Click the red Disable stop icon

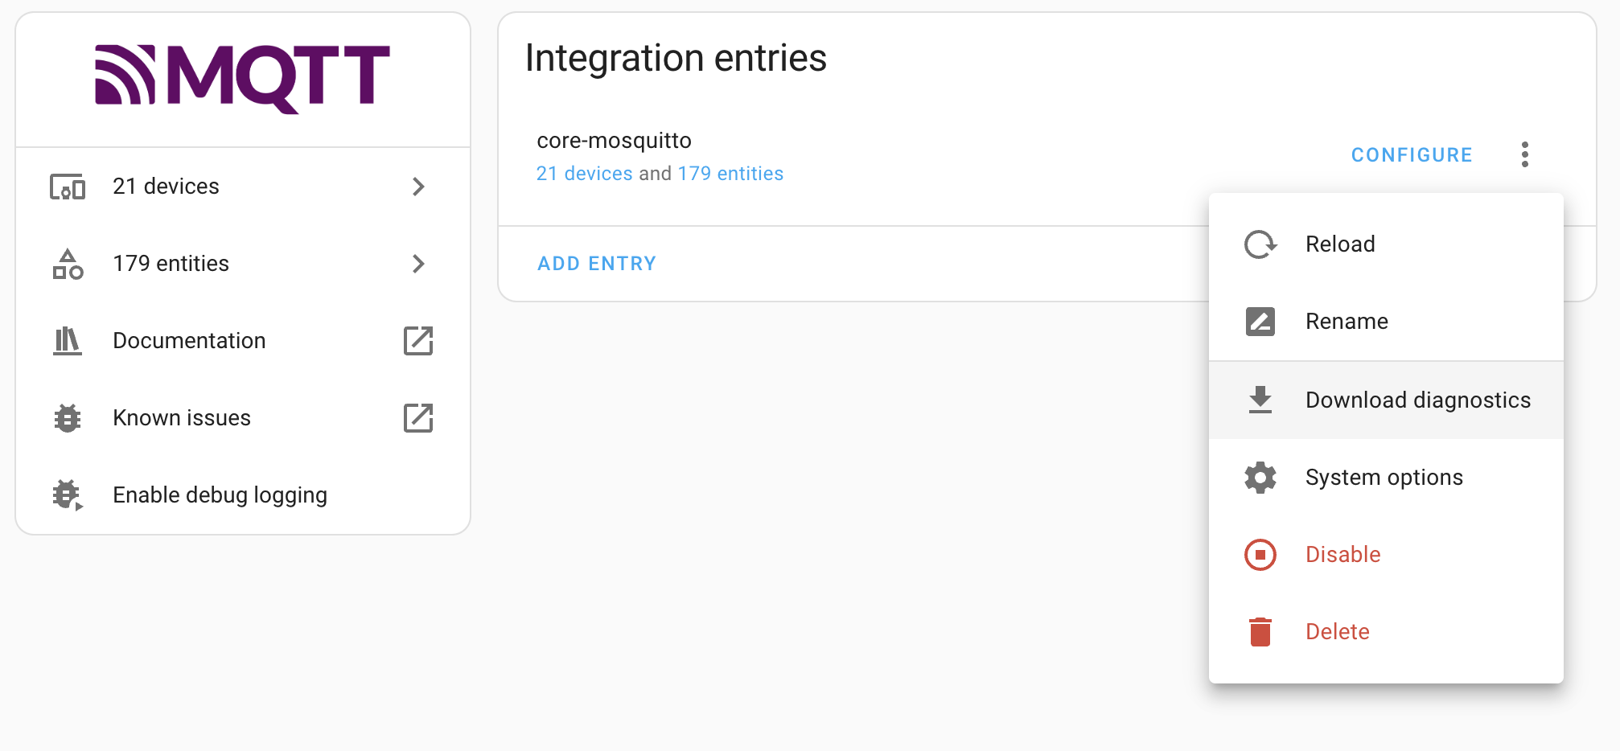[x=1260, y=555]
